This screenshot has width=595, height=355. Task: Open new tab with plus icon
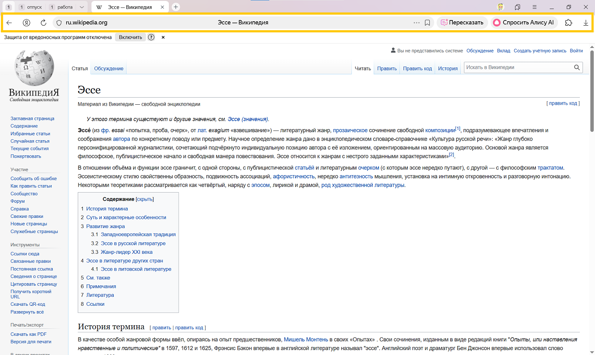point(176,7)
